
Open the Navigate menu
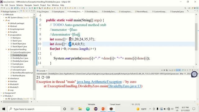click(x=28, y=5)
